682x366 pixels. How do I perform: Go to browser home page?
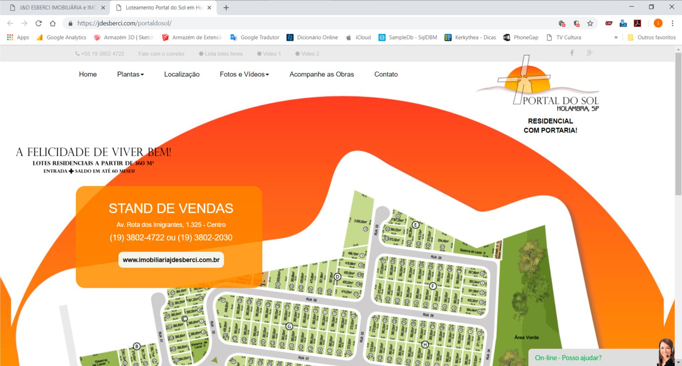coord(53,23)
